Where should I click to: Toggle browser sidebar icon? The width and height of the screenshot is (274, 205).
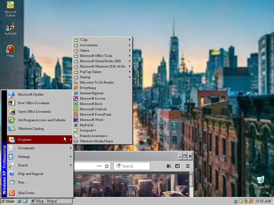177,166
